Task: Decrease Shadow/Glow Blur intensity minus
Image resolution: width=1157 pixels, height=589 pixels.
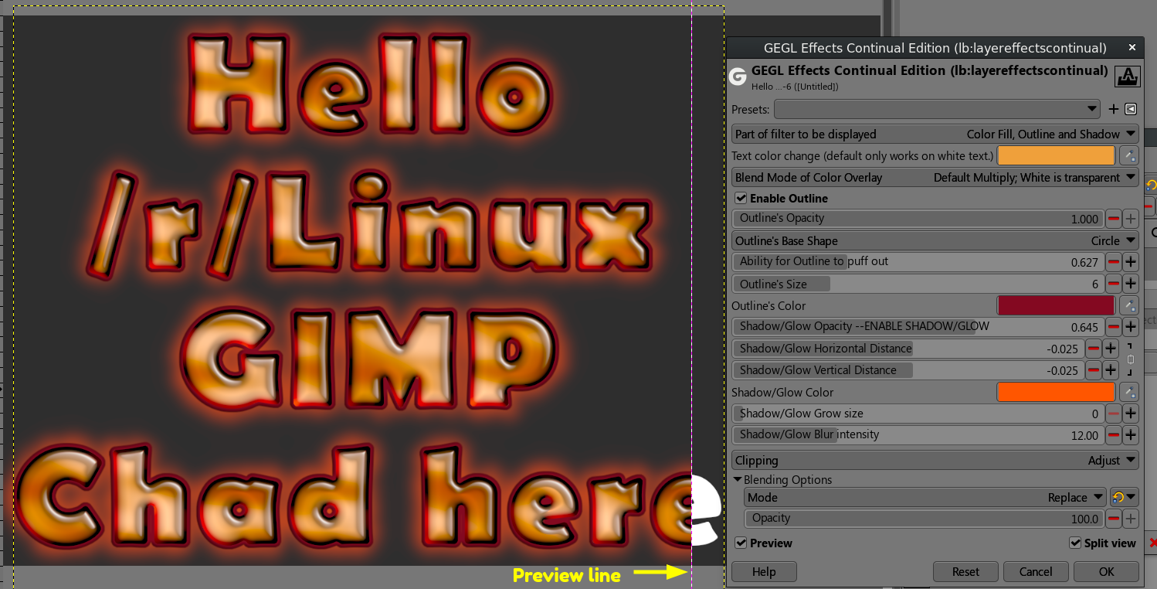Action: point(1114,435)
